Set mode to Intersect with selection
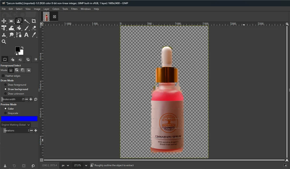This screenshot has height=169, width=290. [29, 70]
